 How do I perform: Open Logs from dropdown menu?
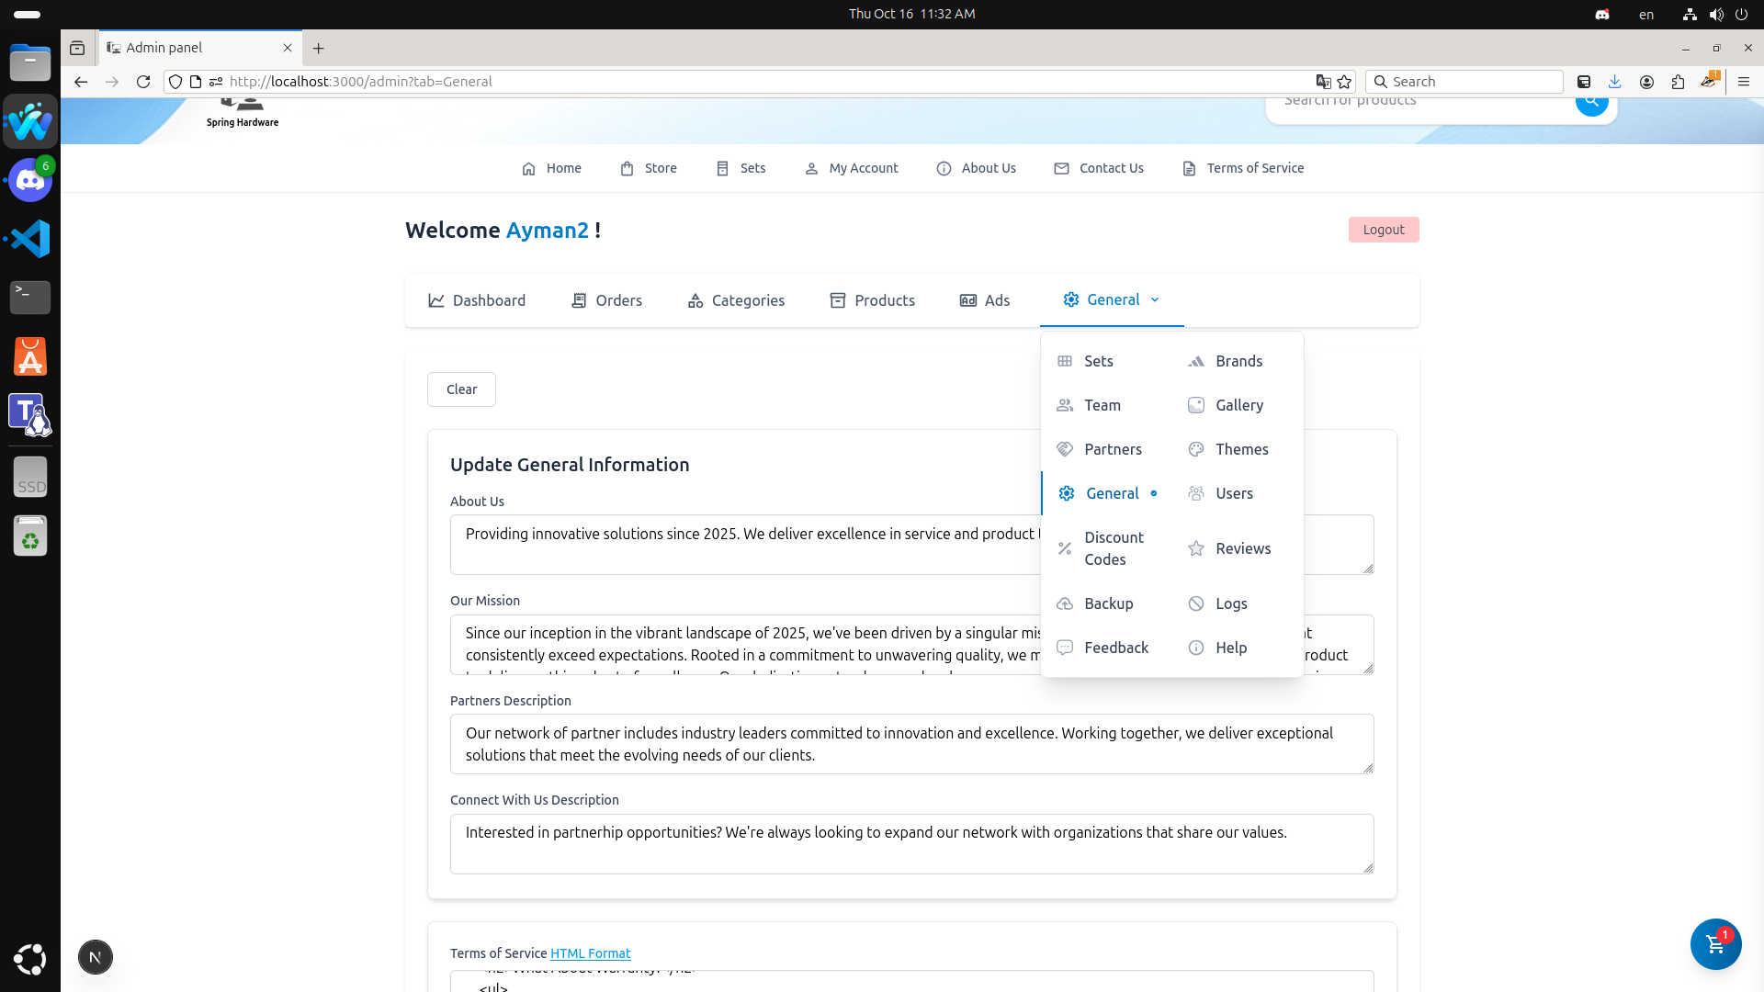click(x=1230, y=603)
